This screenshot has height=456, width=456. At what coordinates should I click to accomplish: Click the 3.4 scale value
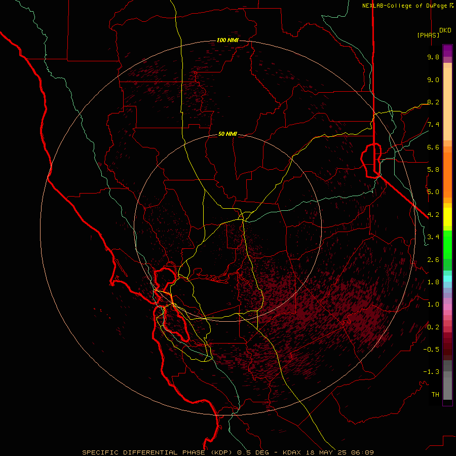433,237
